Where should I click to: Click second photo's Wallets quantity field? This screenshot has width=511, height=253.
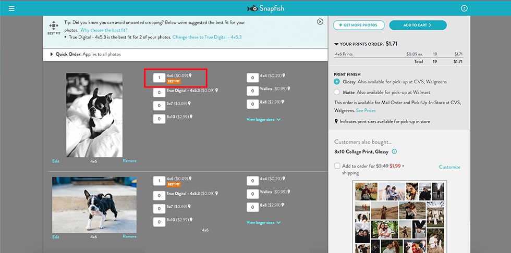tap(252, 194)
